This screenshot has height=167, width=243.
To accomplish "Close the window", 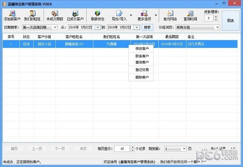I will click(234, 3).
